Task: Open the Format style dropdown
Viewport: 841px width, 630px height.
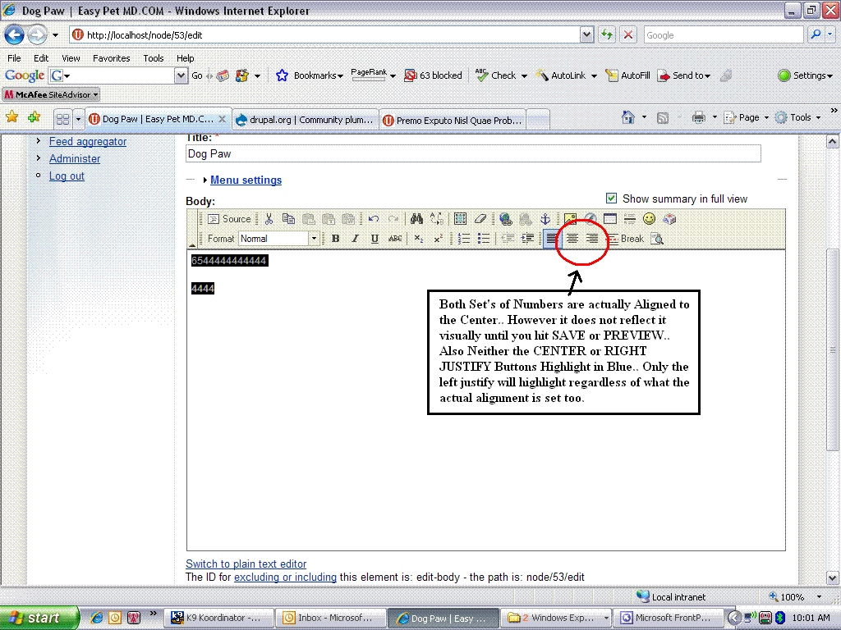Action: 313,239
